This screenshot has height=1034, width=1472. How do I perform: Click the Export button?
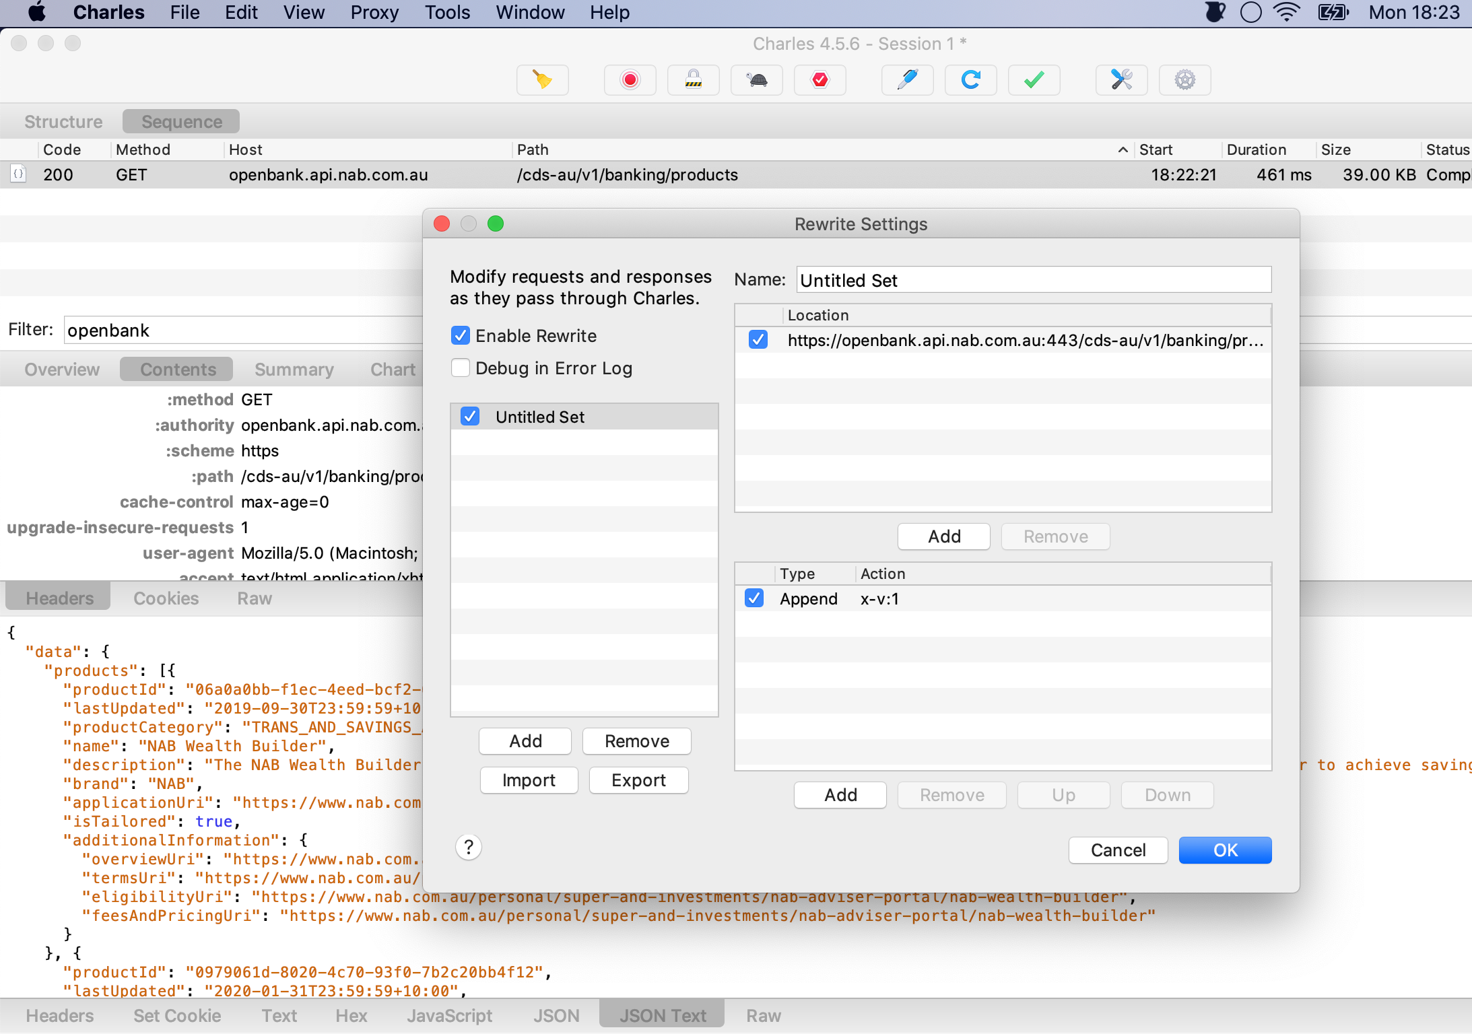coord(638,780)
